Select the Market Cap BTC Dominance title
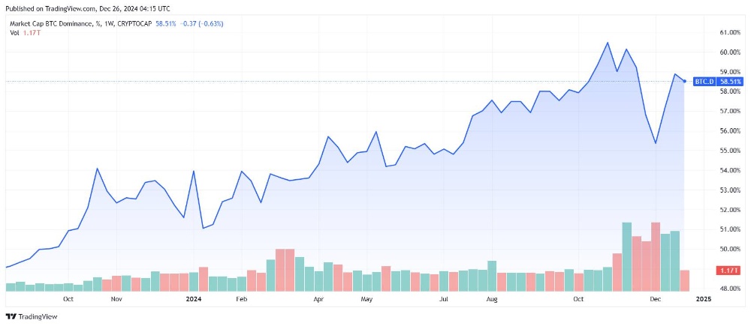 (80, 23)
